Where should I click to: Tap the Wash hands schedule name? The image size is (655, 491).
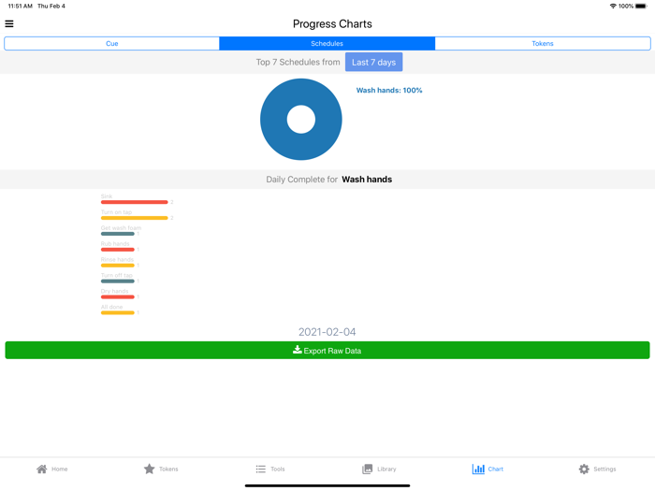pyautogui.click(x=367, y=180)
